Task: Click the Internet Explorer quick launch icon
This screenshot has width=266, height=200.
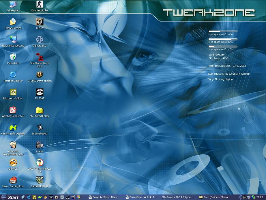Action: click(x=29, y=197)
